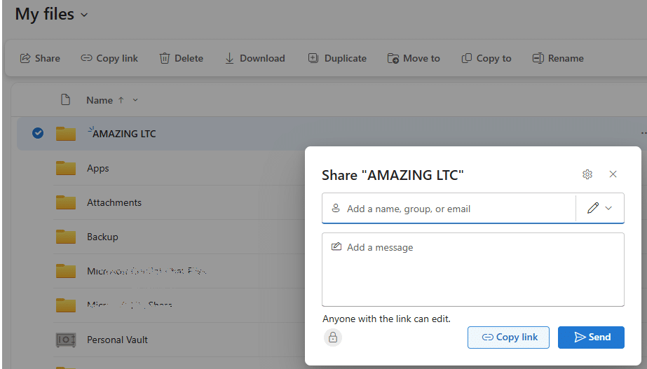Open the Copy to command
This screenshot has width=647, height=369.
486,59
